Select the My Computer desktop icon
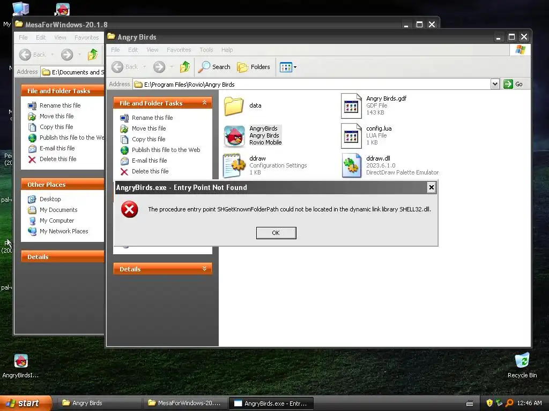The height and width of the screenshot is (411, 549). point(21,9)
